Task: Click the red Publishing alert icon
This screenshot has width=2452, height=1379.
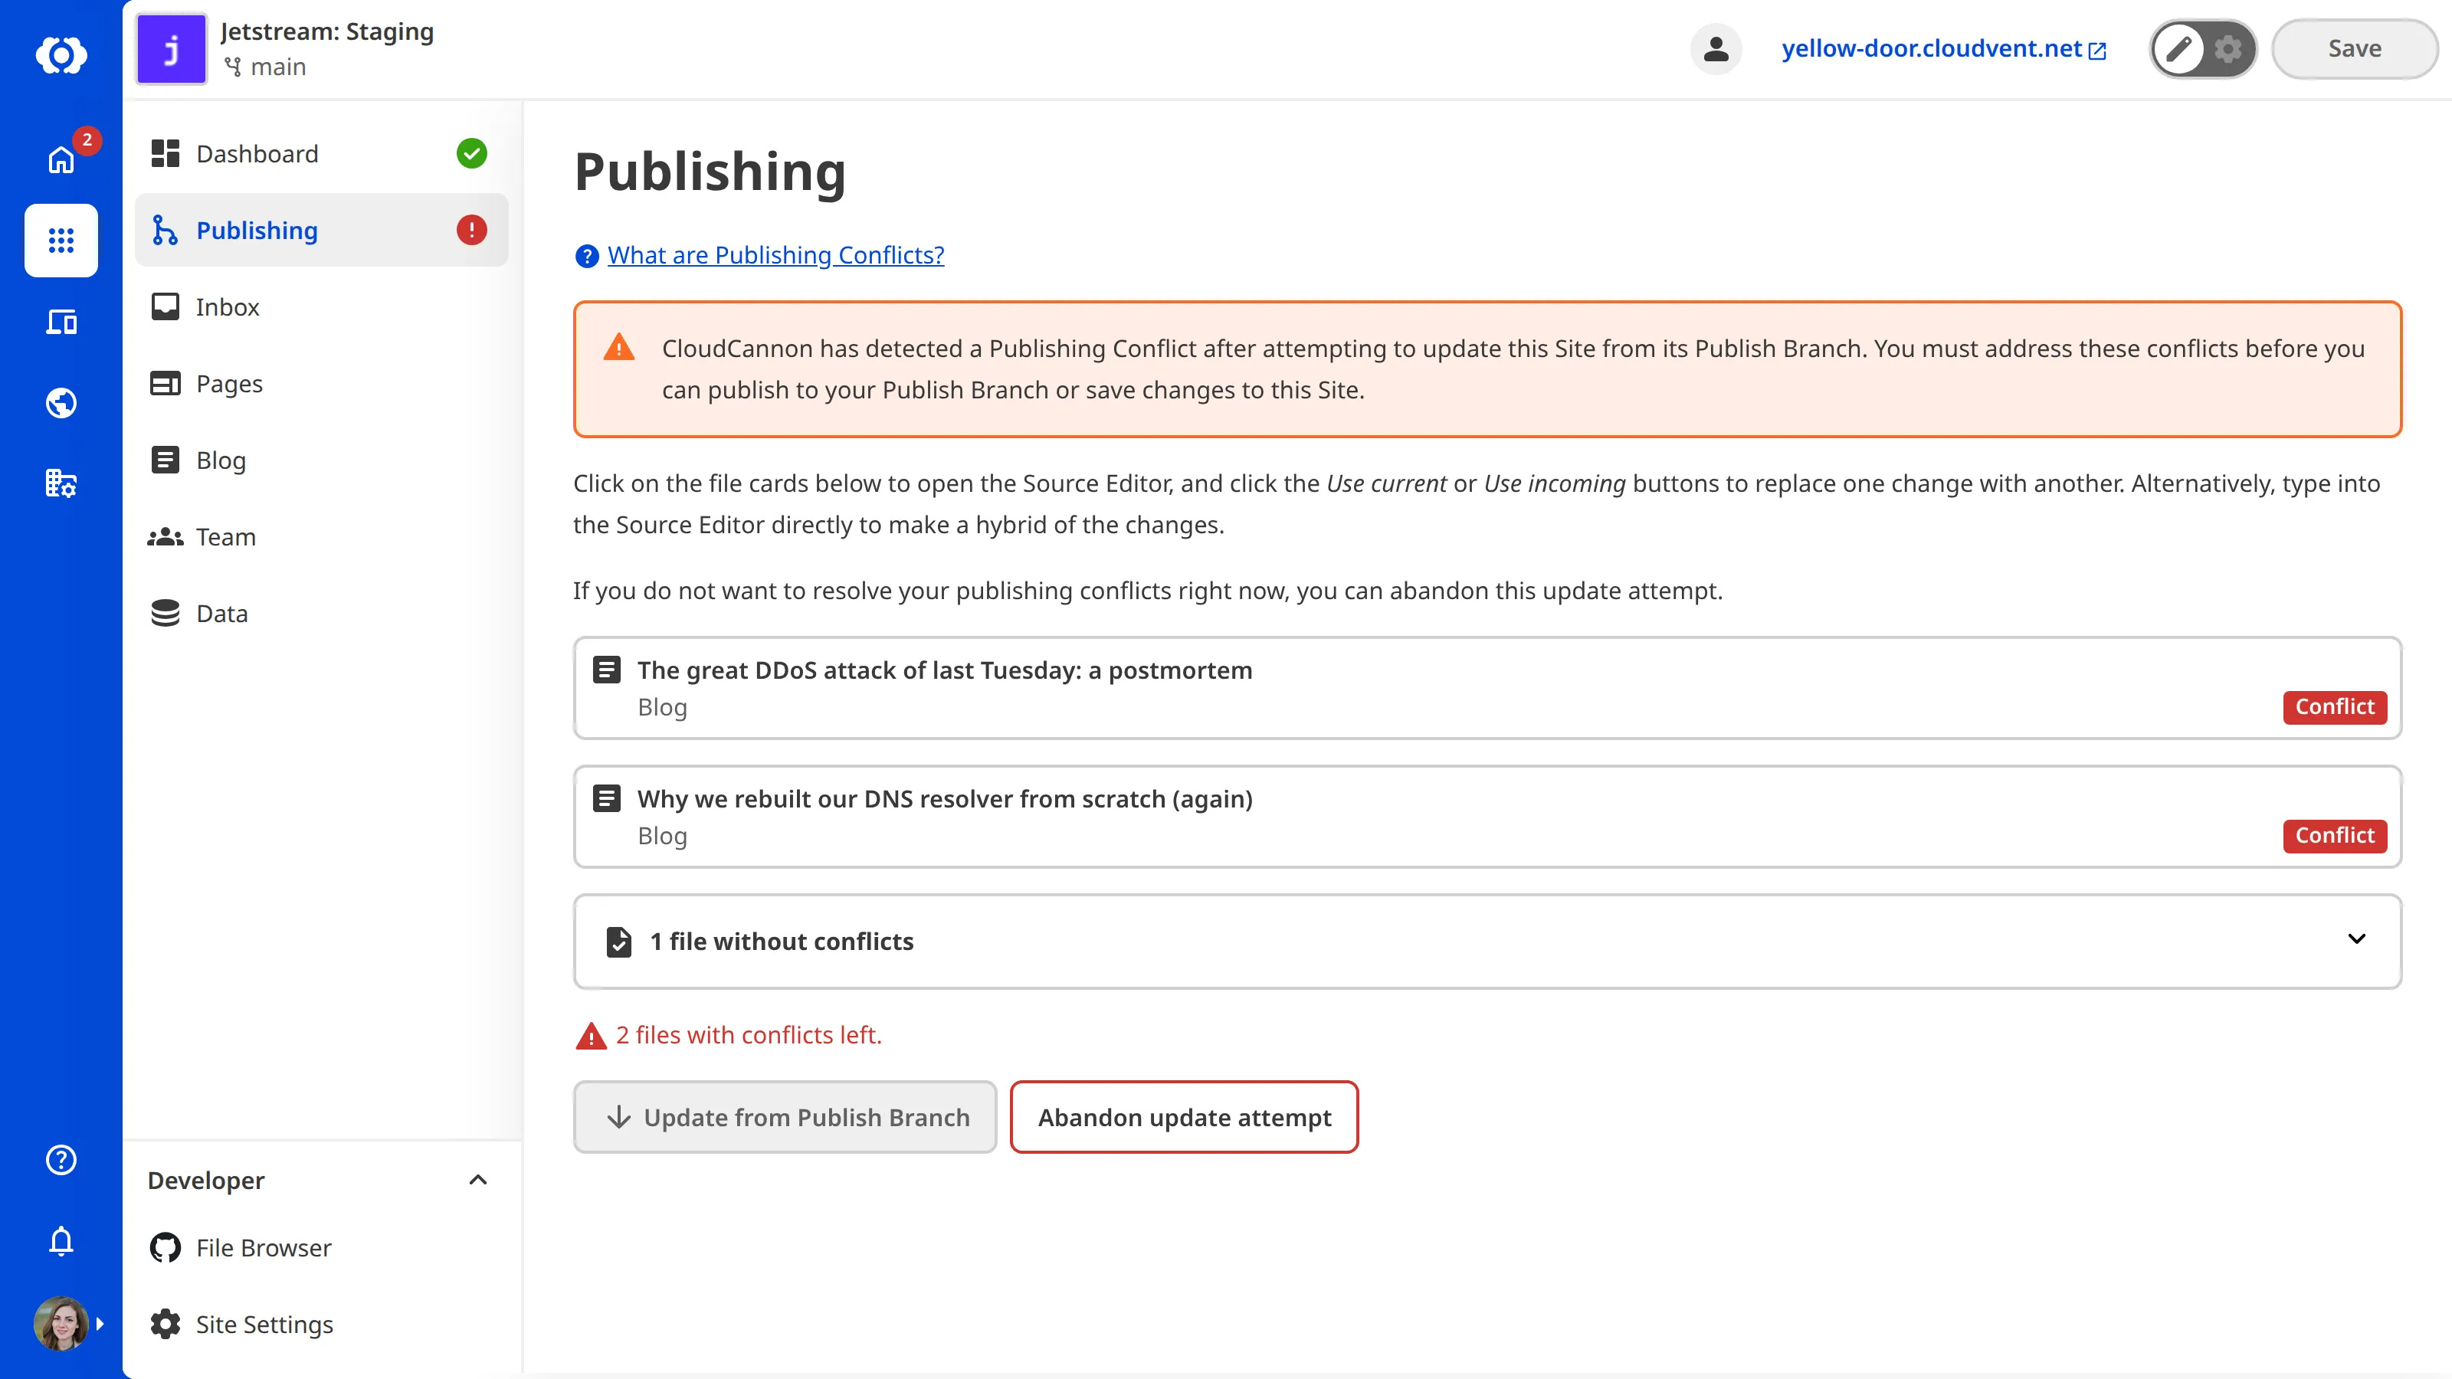Action: [x=471, y=231]
